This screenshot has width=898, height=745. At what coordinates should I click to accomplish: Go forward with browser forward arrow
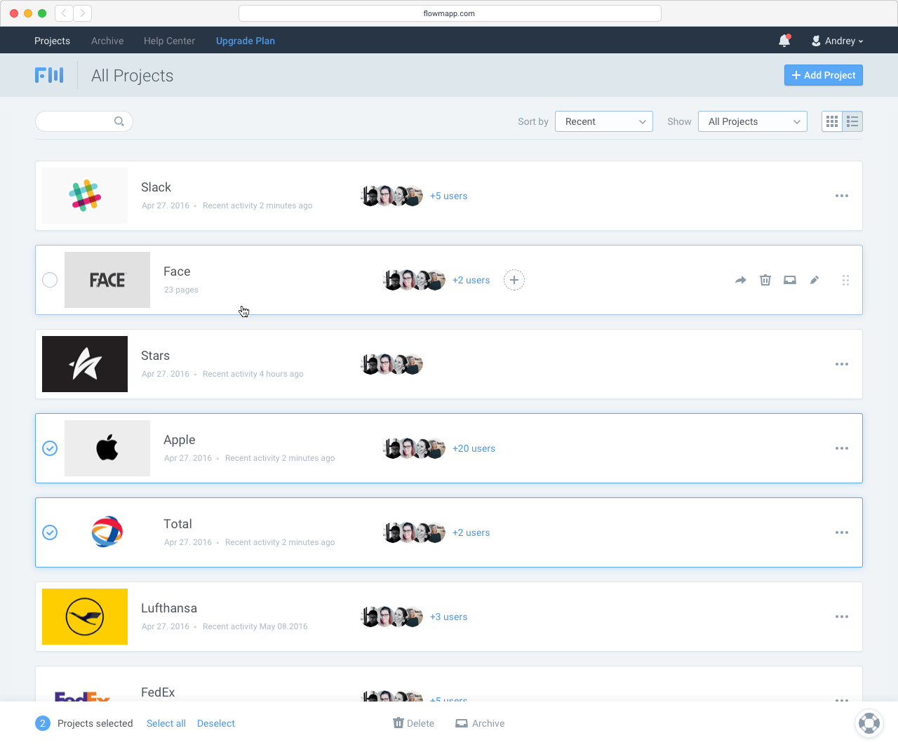[x=83, y=13]
